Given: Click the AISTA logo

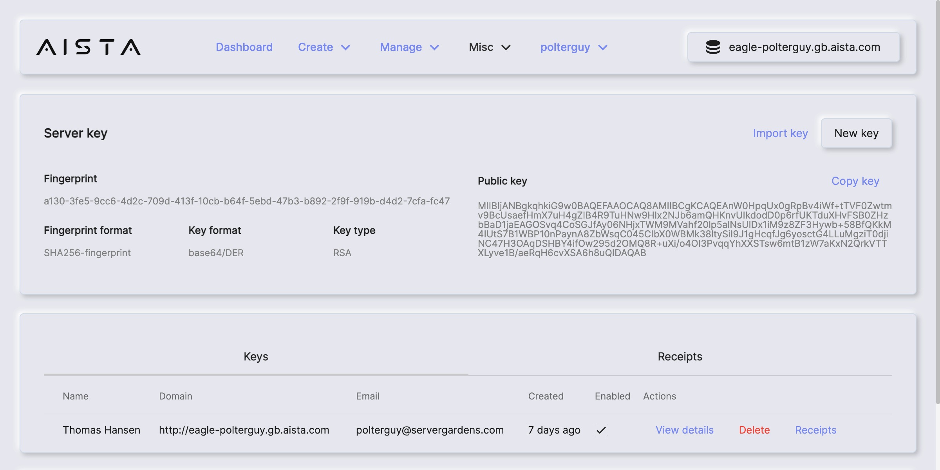Looking at the screenshot, I should [x=89, y=47].
